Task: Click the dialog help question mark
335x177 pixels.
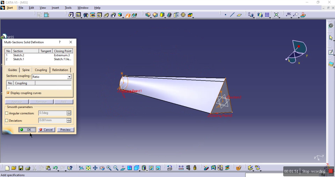Action: (60, 42)
